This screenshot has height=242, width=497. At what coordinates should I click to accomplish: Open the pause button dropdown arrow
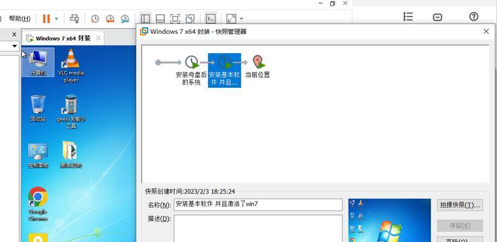pos(56,19)
